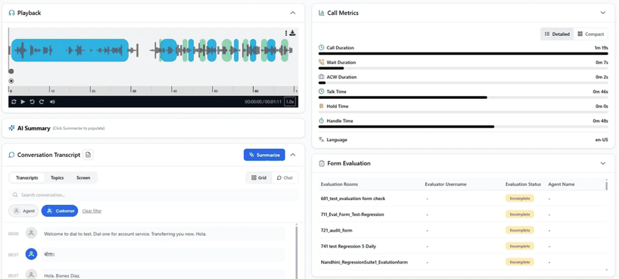Click Incomplete badge for 681_test_evaluation form check
This screenshot has height=279, width=619.
point(519,198)
